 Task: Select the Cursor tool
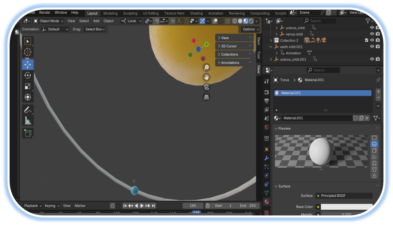[x=28, y=52]
